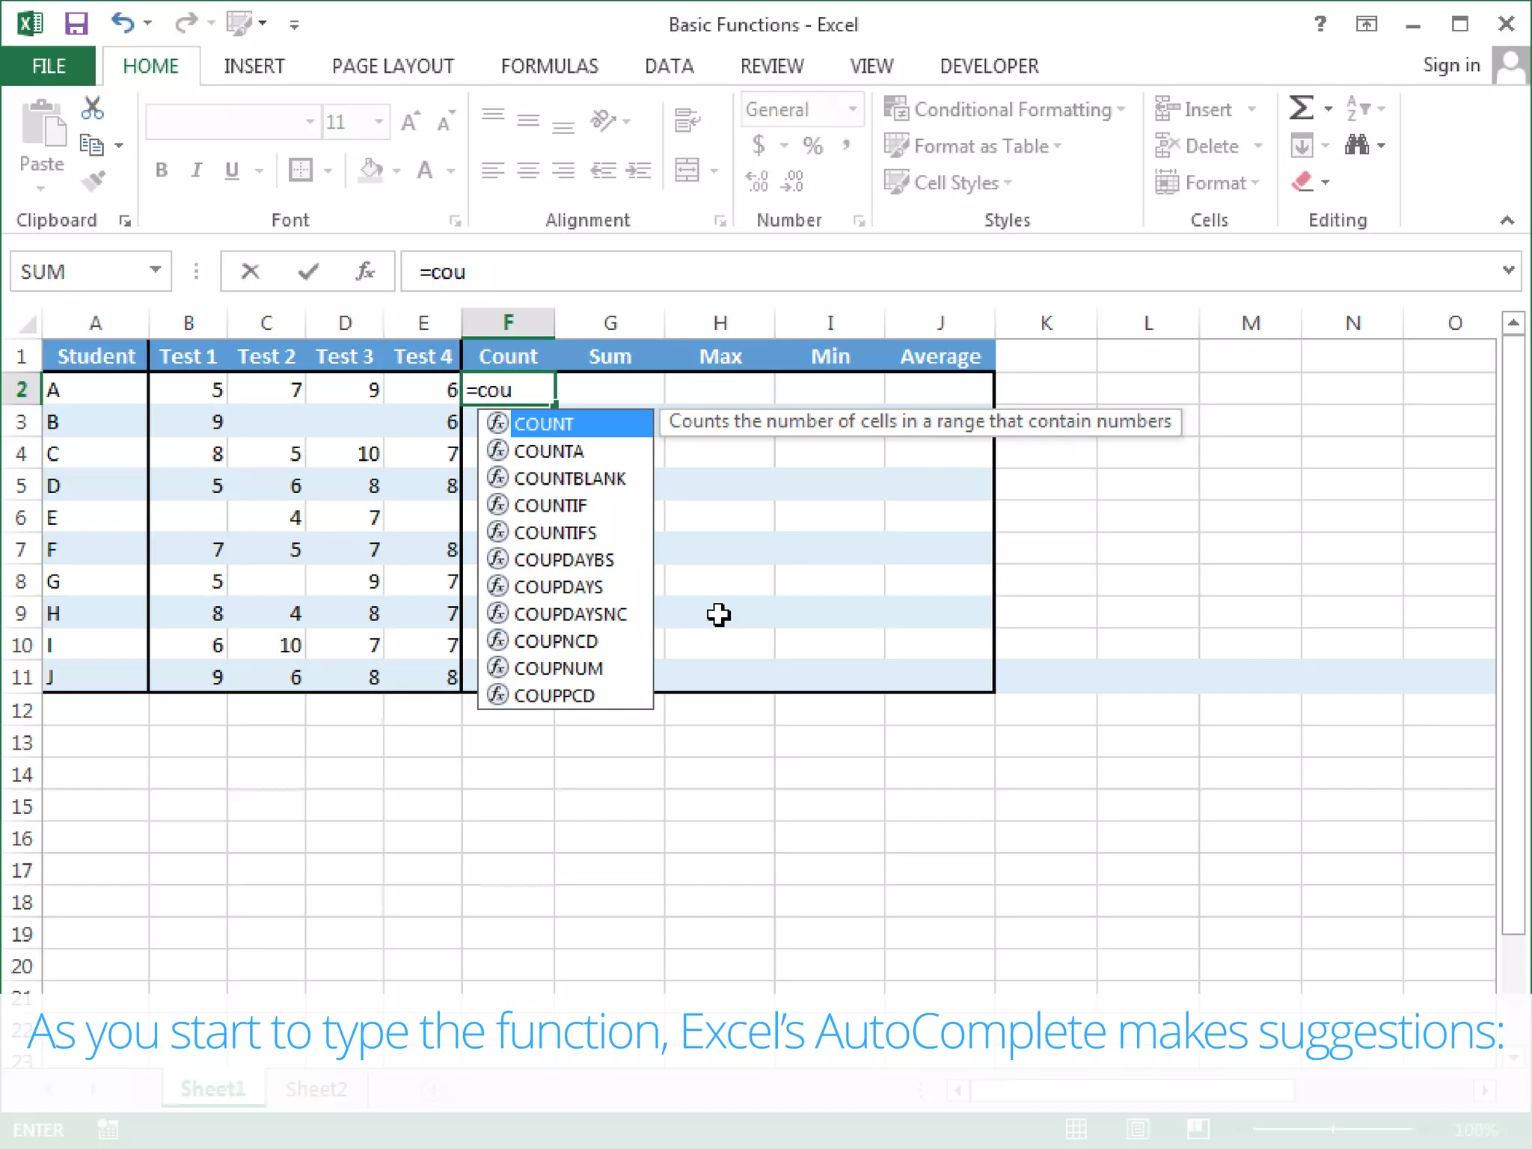Click the Percent Style icon
The height and width of the screenshot is (1149, 1532).
coord(813,144)
